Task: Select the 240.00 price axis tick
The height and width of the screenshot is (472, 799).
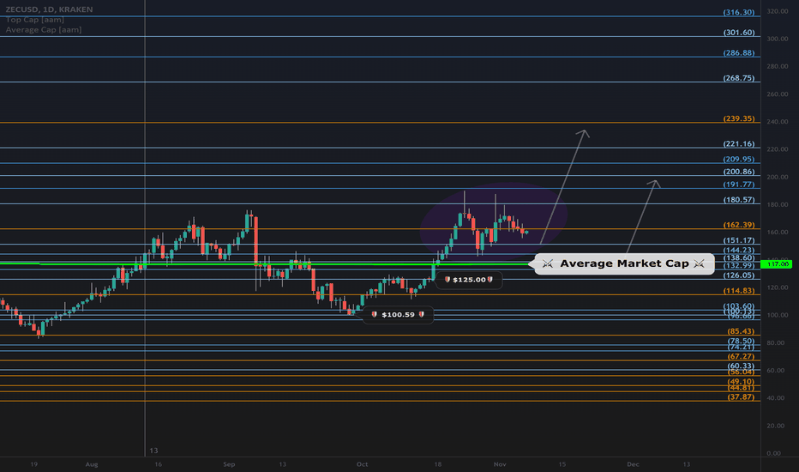Action: tap(777, 122)
